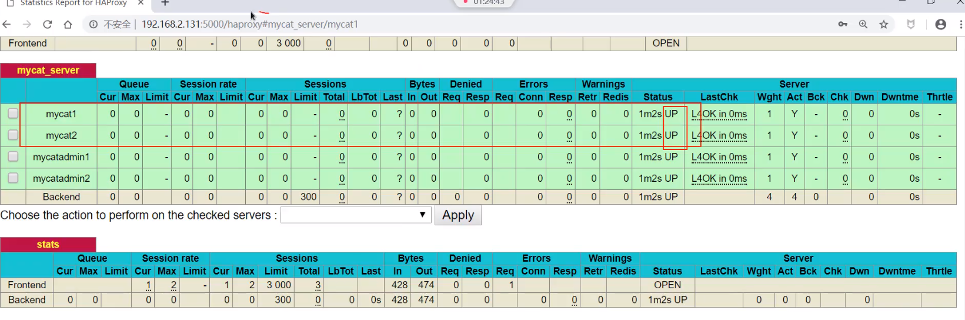The width and height of the screenshot is (965, 320).
Task: Click the mycatadmin1 server name
Action: coord(61,156)
